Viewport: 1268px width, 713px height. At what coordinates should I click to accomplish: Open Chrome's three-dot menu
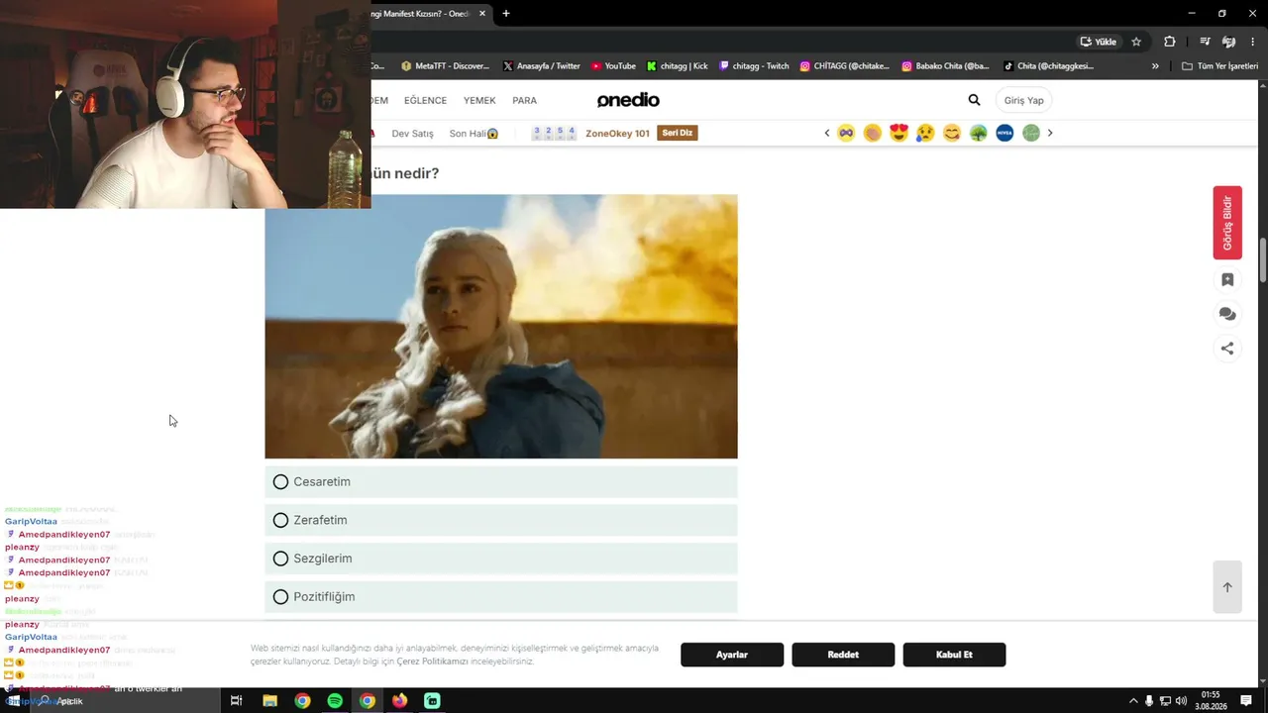coord(1253,42)
